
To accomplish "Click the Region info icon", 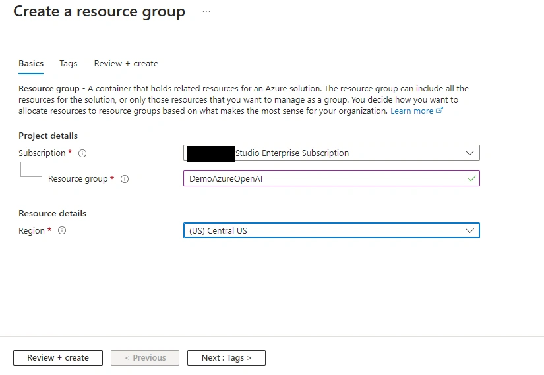I will pyautogui.click(x=62, y=231).
